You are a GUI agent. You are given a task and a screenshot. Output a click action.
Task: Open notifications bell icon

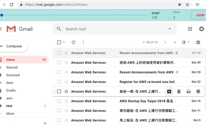(x=201, y=29)
